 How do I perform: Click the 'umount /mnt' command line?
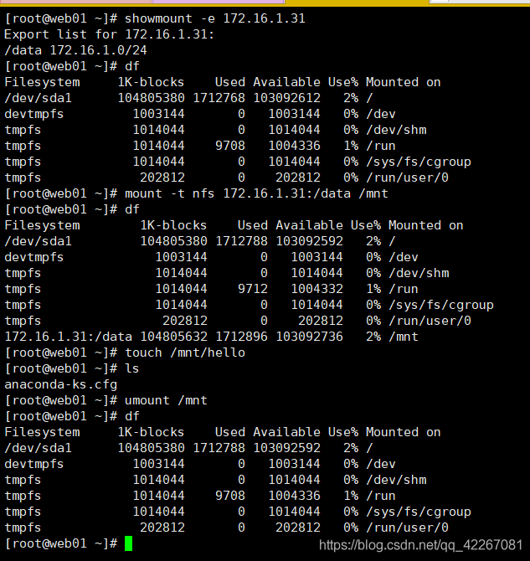click(x=105, y=400)
